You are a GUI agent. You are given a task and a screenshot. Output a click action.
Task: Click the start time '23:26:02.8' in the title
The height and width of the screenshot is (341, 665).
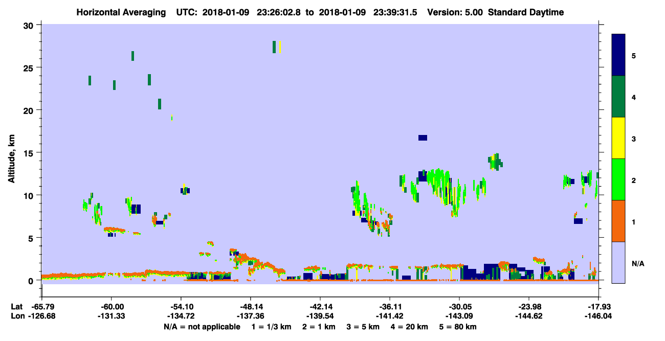[280, 12]
